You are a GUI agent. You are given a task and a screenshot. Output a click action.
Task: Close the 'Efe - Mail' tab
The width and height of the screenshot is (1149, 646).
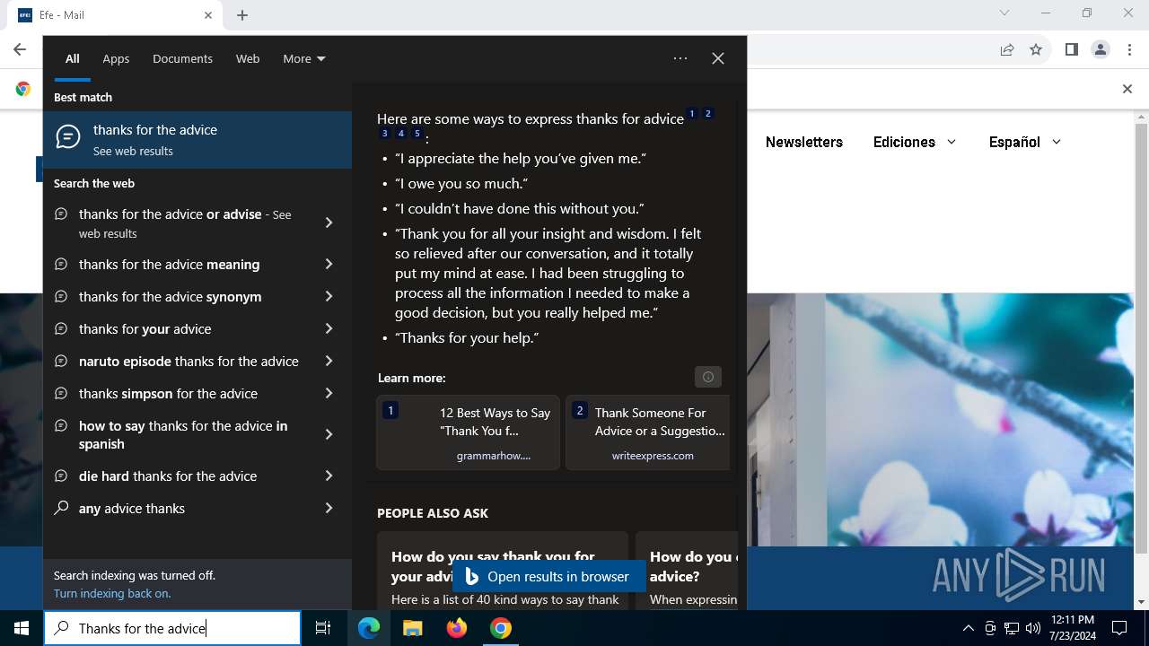pos(208,15)
